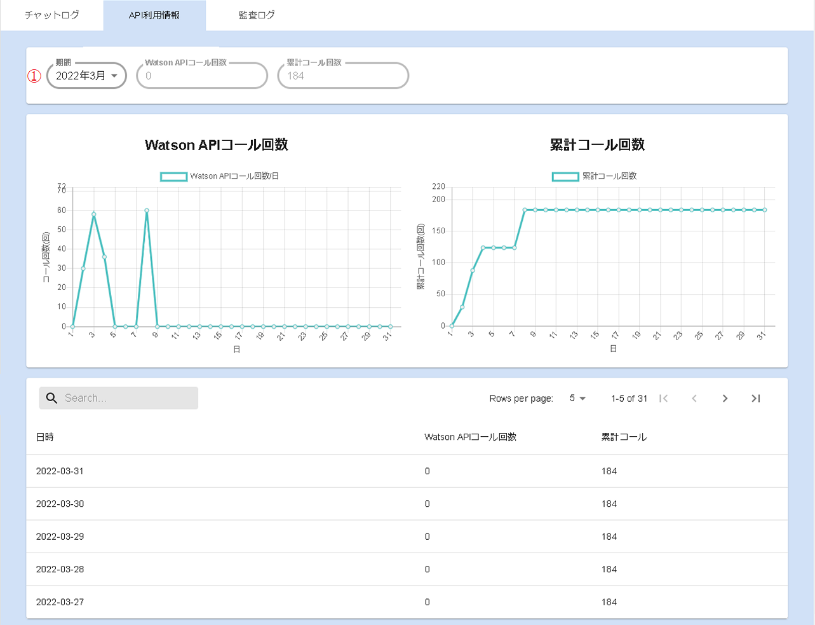Click into the Search input field

[127, 398]
